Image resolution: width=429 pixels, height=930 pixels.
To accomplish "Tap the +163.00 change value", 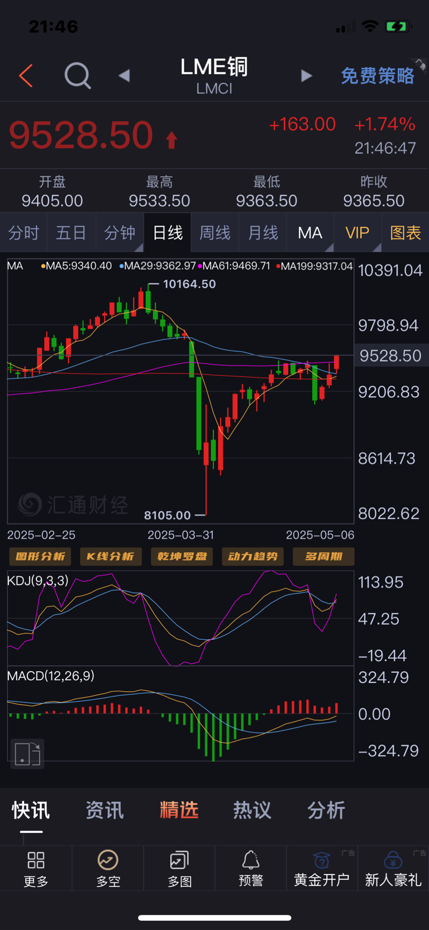I will (302, 124).
